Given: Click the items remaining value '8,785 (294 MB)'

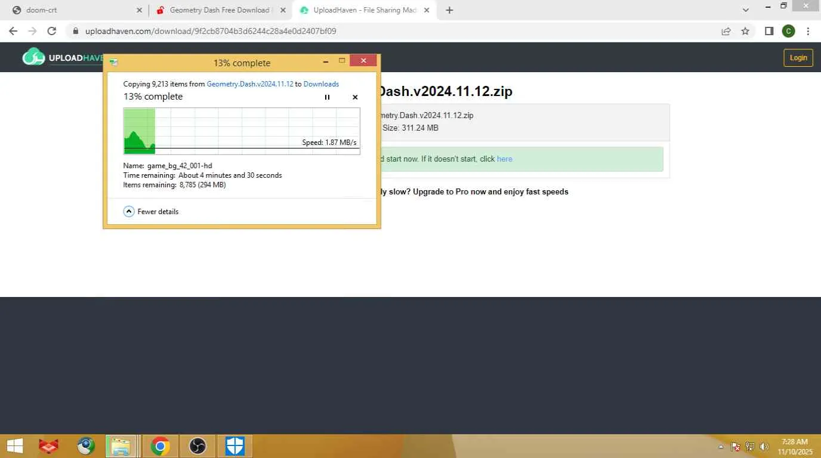Looking at the screenshot, I should pyautogui.click(x=203, y=185).
